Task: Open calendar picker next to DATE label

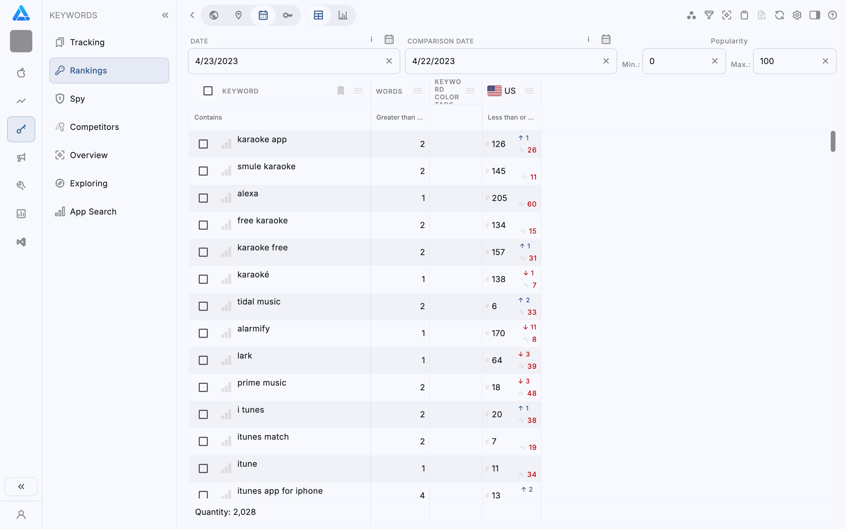Action: click(x=389, y=39)
